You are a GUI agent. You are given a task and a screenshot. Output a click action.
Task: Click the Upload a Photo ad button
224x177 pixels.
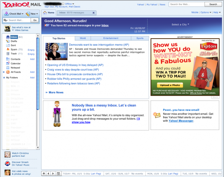(x=170, y=85)
